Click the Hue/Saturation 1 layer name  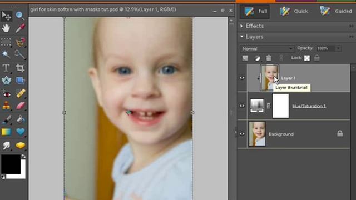click(x=309, y=106)
